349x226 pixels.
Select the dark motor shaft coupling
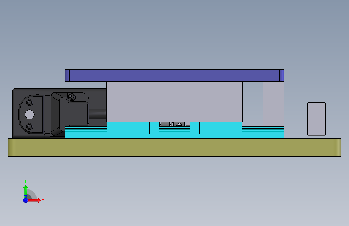point(97,114)
